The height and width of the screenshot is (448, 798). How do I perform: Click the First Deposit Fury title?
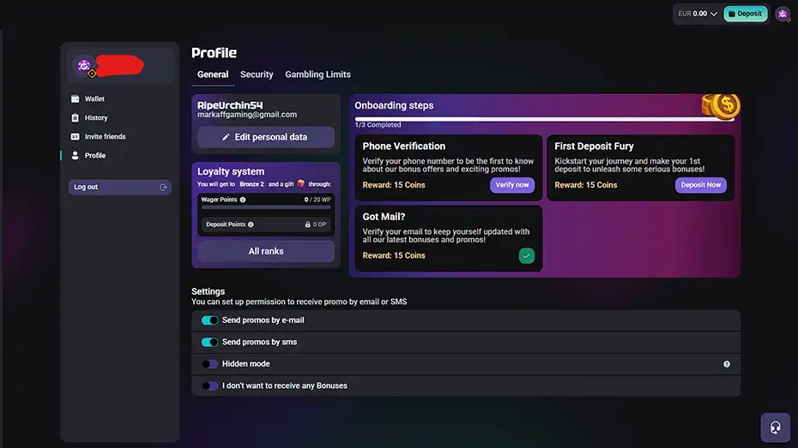tap(594, 146)
